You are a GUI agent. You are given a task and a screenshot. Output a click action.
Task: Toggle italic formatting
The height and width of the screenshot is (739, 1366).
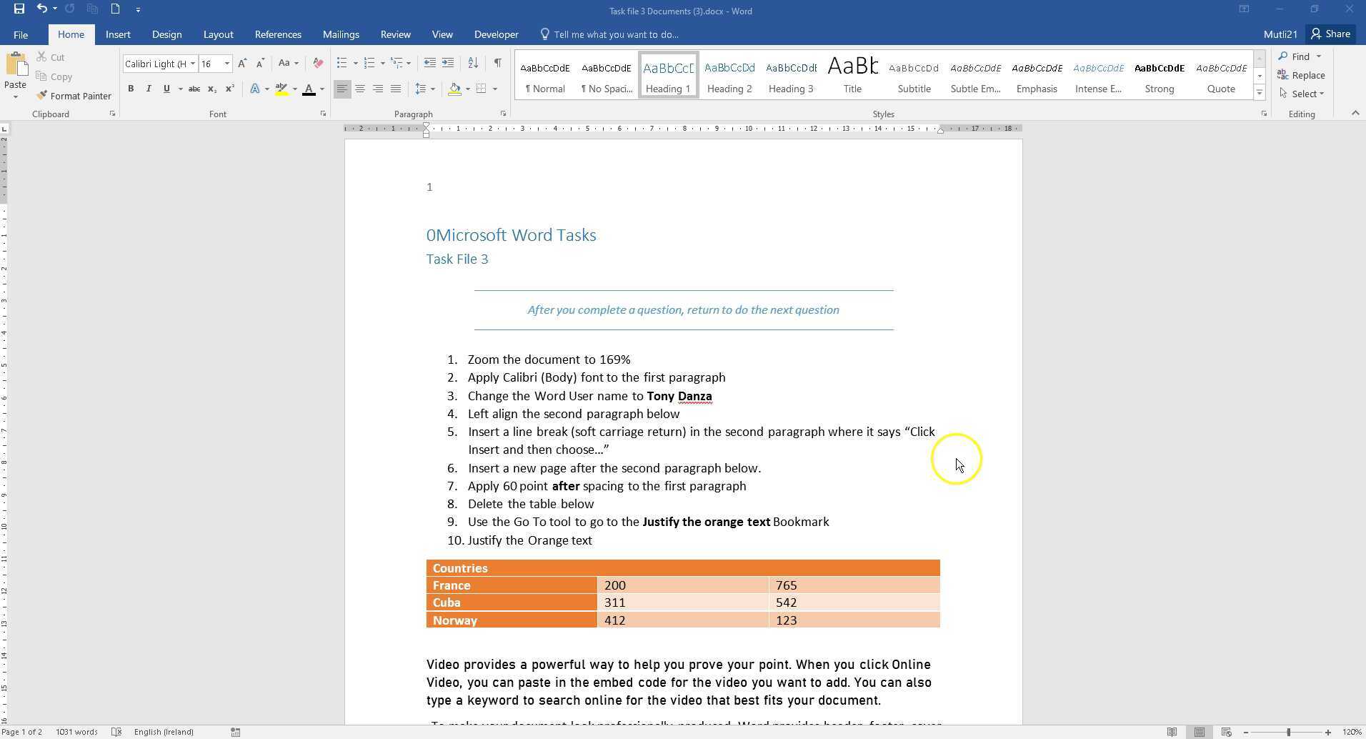(x=148, y=89)
